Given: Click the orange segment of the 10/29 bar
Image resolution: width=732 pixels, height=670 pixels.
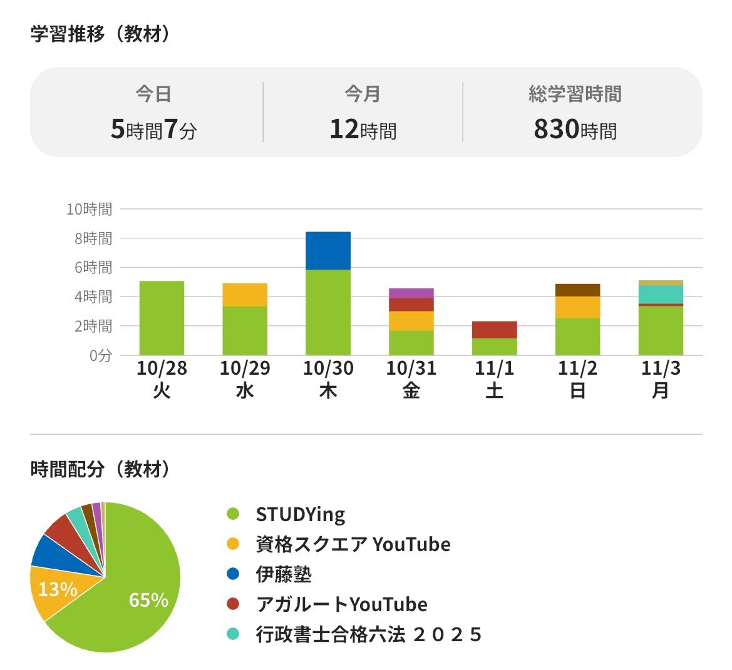Looking at the screenshot, I should [245, 295].
